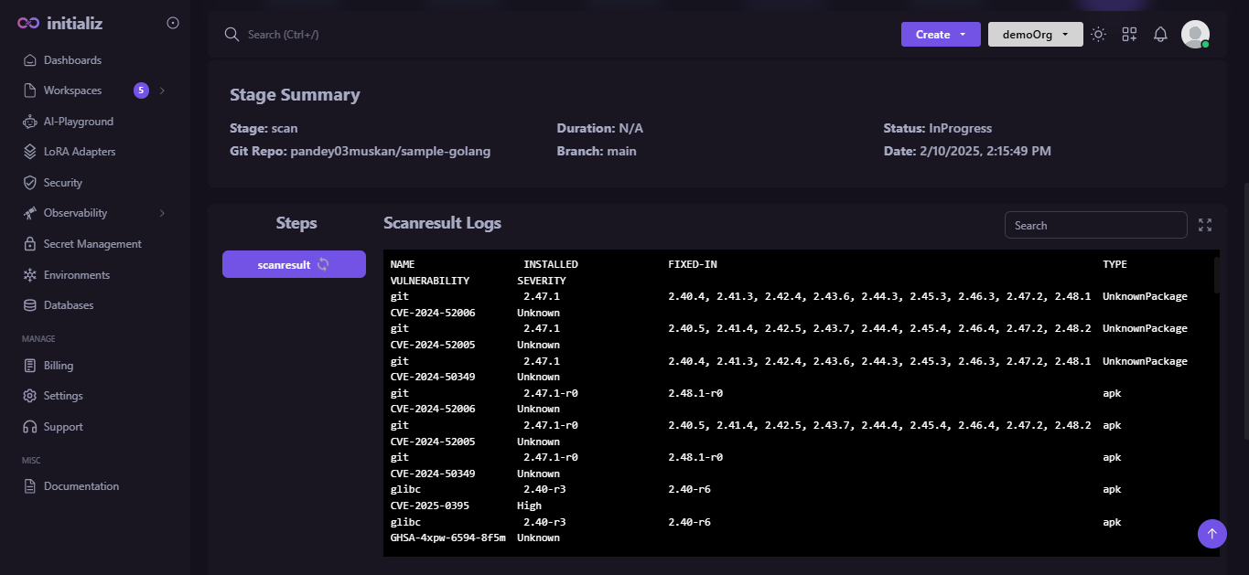Click the Support headset icon
Screen dimensions: 1249x575
tap(28, 427)
